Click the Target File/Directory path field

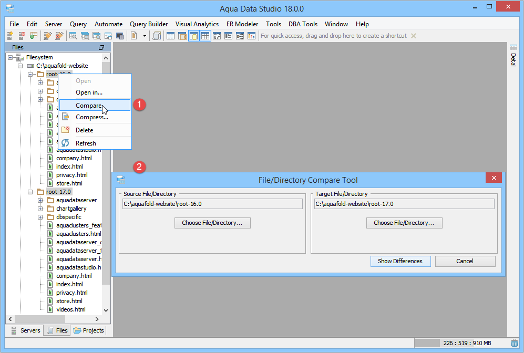click(x=404, y=204)
